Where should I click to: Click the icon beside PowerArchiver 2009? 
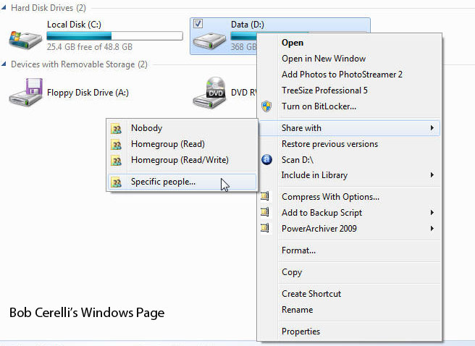click(x=265, y=227)
